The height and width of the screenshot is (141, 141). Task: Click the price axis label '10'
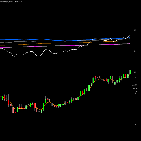pyautogui.click(x=135, y=125)
